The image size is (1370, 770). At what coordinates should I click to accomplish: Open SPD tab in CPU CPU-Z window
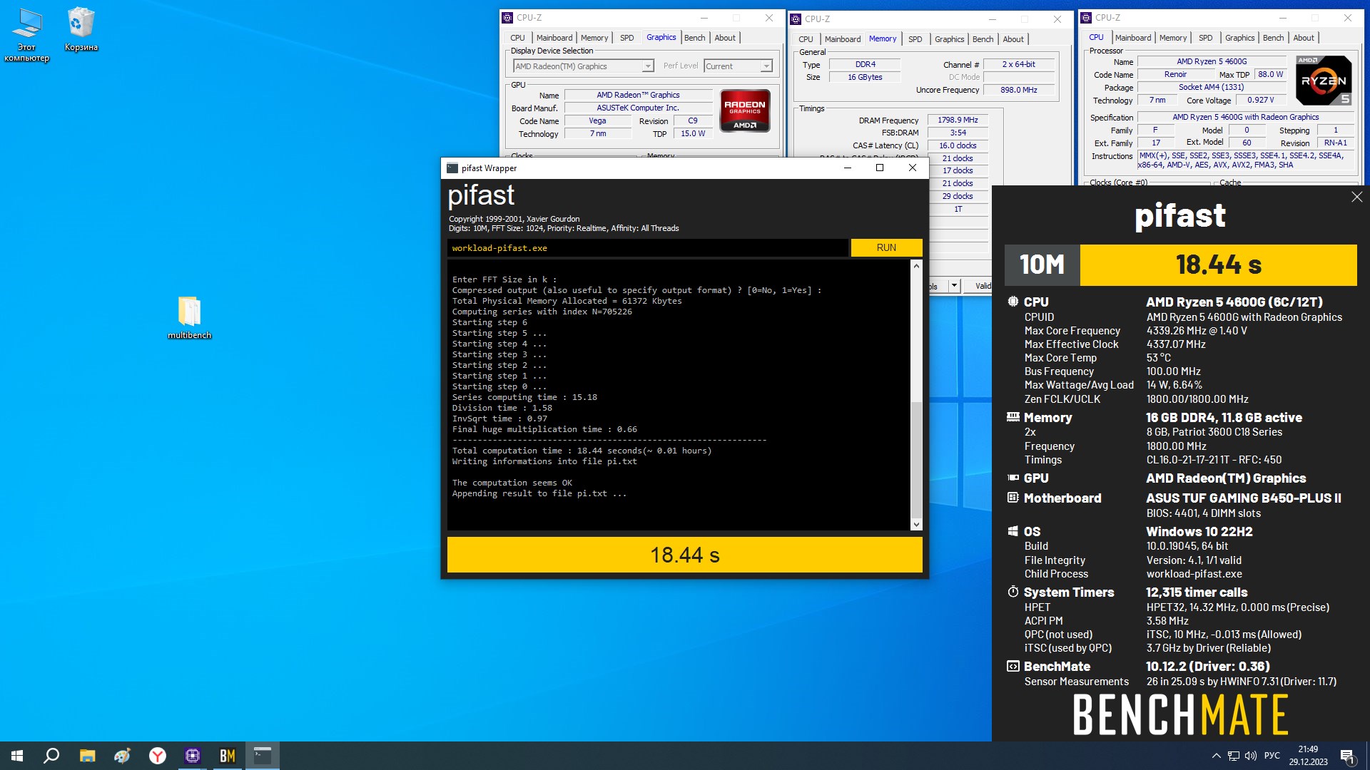point(1205,38)
